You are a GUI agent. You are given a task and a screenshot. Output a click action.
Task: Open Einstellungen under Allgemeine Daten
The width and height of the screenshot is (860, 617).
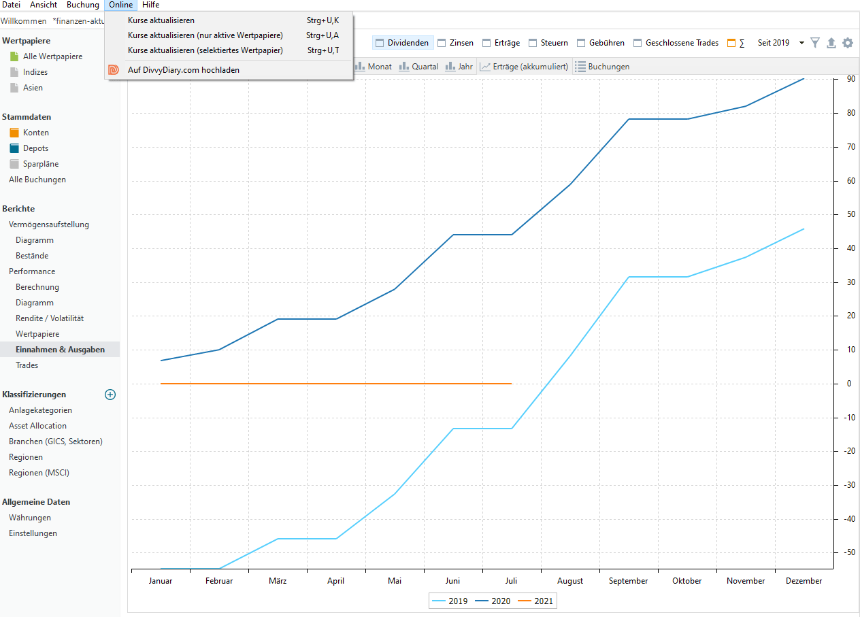point(33,533)
